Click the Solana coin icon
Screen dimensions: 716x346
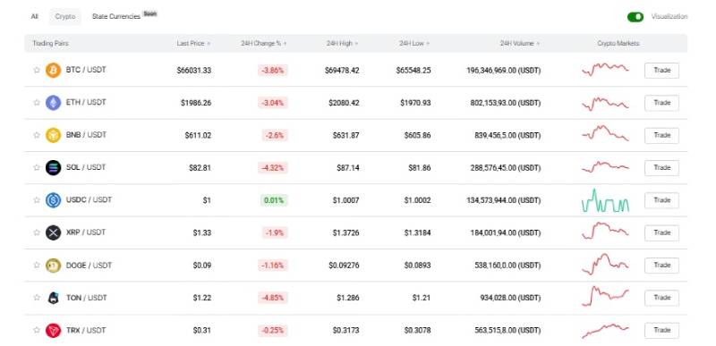tap(53, 167)
